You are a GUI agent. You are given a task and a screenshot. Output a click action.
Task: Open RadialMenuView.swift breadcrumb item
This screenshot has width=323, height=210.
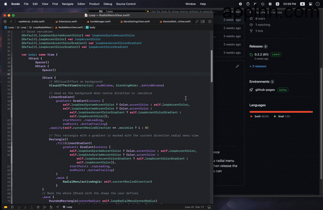(x=69, y=27)
